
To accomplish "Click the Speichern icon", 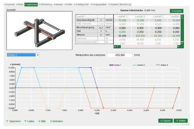I will [x=7, y=121].
